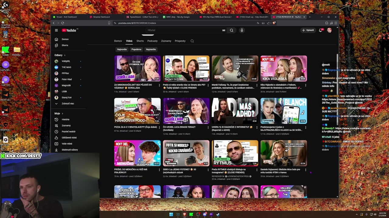The image size is (389, 218).
Task: Open the taskbar clock showing 8:23 PM
Action: [382, 214]
